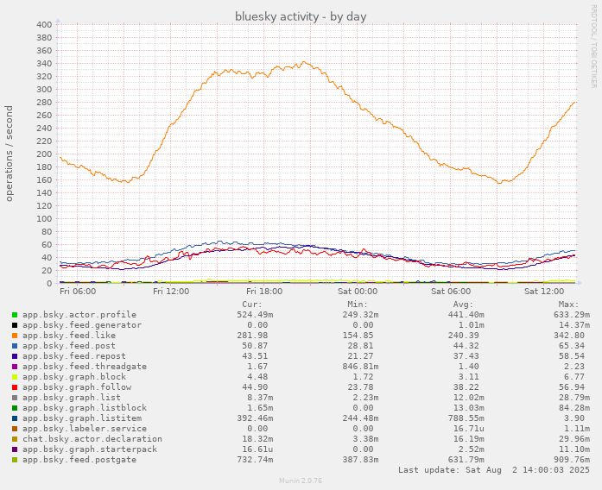Click the app.bsky.labeler.service legend label
Screen dimensions: 602x490
(x=85, y=429)
